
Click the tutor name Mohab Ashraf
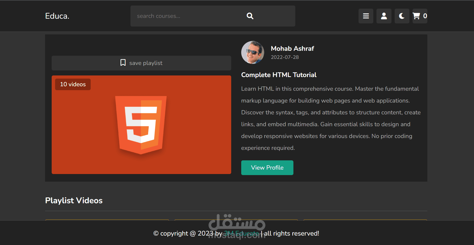292,49
